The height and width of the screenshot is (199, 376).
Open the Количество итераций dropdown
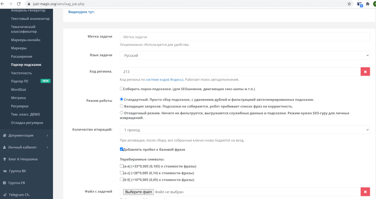245,130
